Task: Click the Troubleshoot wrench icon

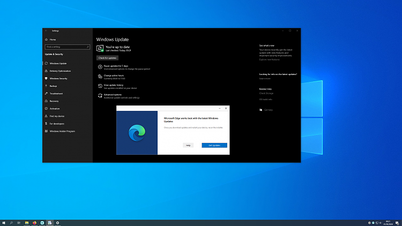Action: (46, 94)
